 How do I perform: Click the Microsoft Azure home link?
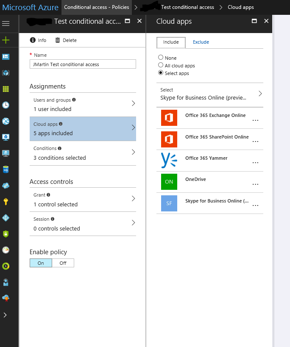point(31,7)
